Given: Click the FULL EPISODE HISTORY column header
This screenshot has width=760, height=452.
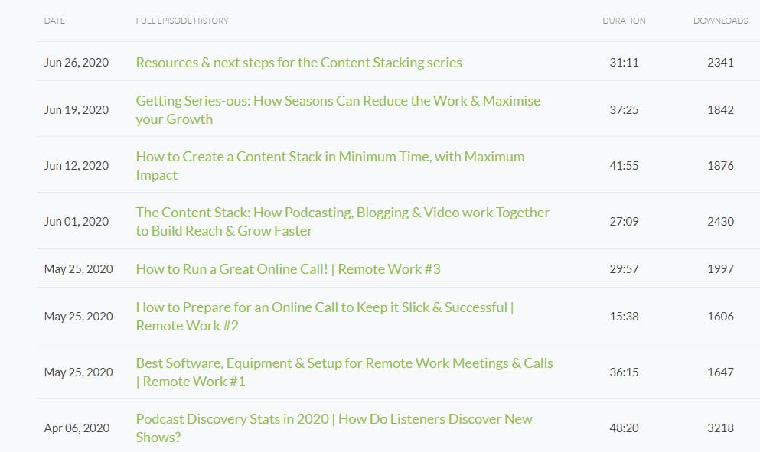Looking at the screenshot, I should [182, 21].
